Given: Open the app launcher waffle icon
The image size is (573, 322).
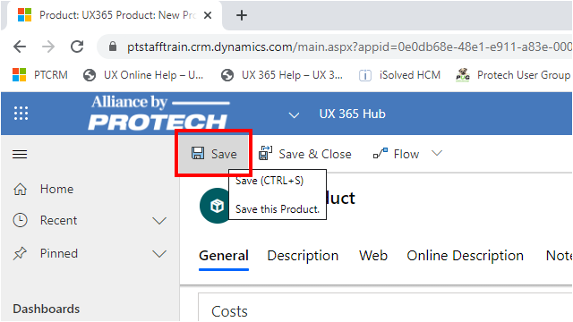Looking at the screenshot, I should (21, 114).
